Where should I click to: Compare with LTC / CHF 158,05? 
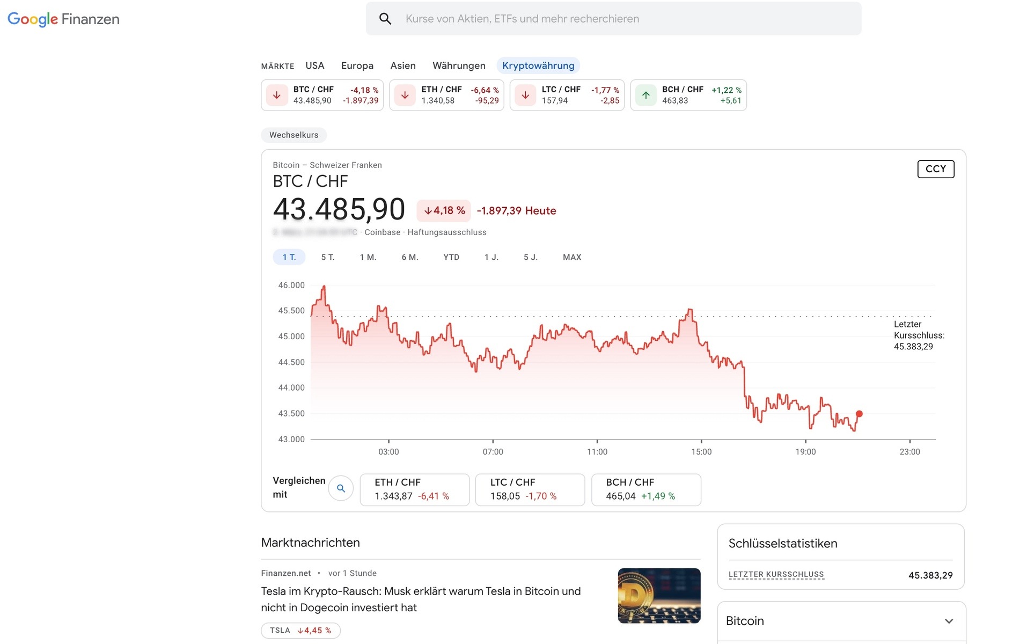point(530,489)
